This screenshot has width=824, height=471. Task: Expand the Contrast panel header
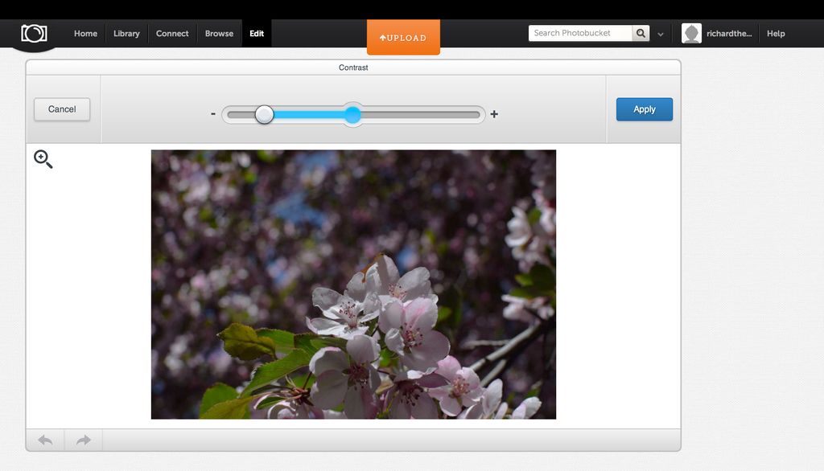pos(355,68)
